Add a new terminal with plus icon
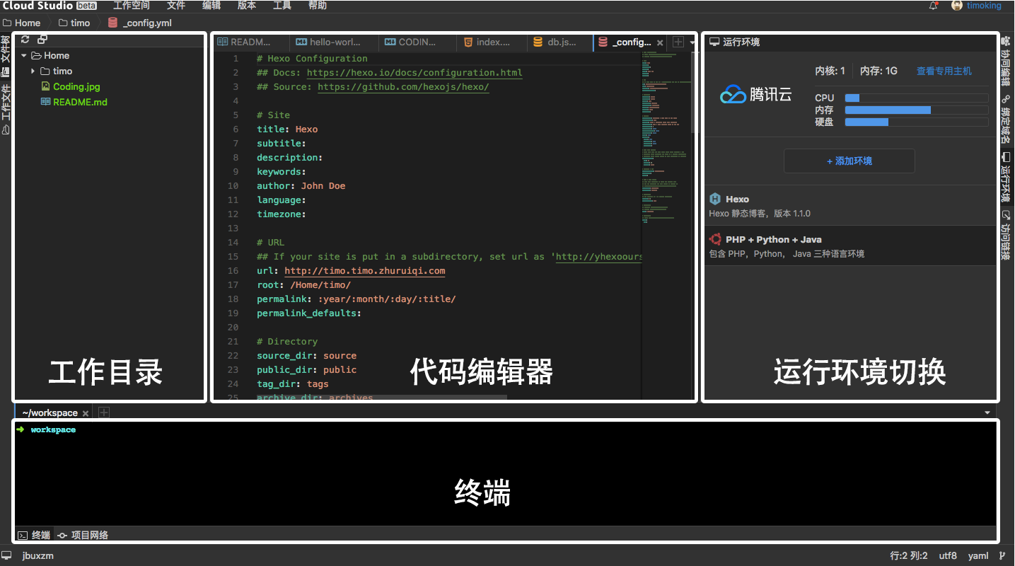This screenshot has height=566, width=1015. point(103,412)
